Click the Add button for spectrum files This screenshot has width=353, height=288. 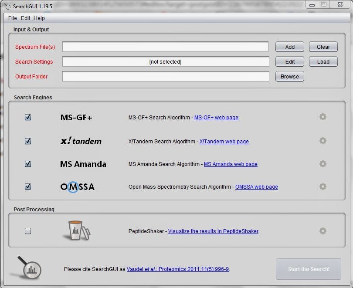(x=289, y=47)
